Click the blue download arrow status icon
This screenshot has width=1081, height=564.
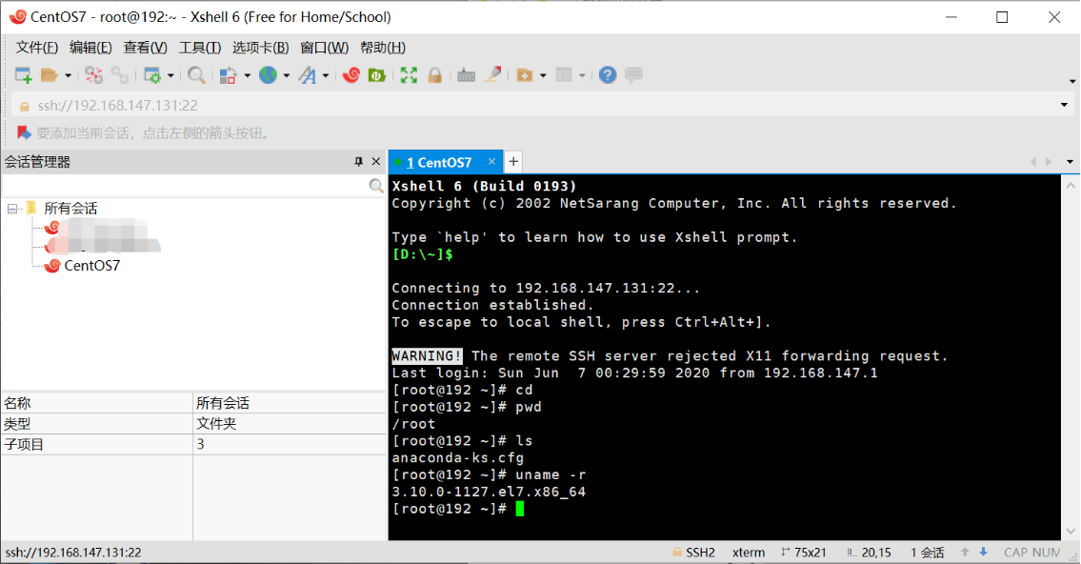point(984,552)
